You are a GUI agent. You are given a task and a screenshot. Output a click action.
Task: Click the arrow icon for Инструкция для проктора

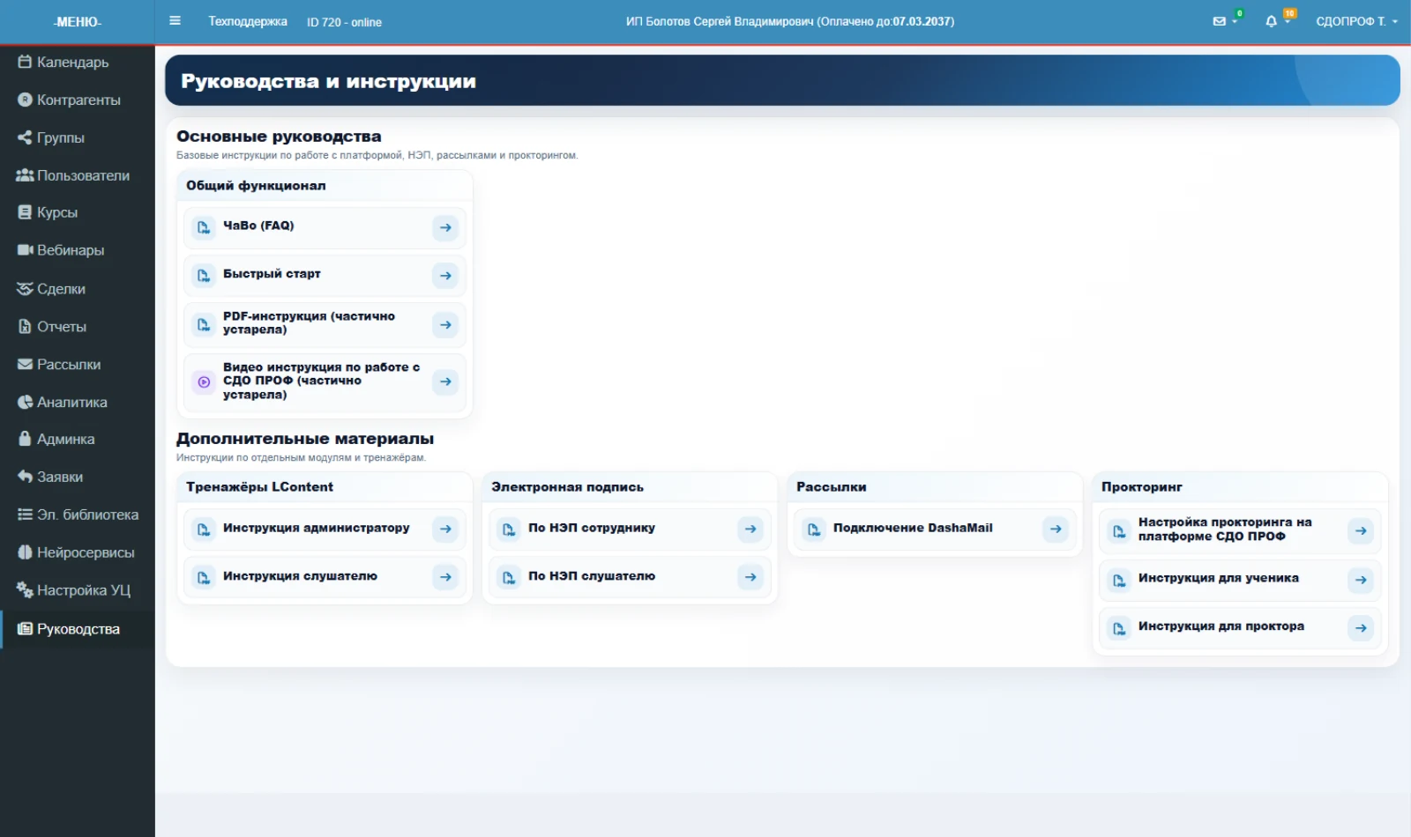pos(1361,628)
